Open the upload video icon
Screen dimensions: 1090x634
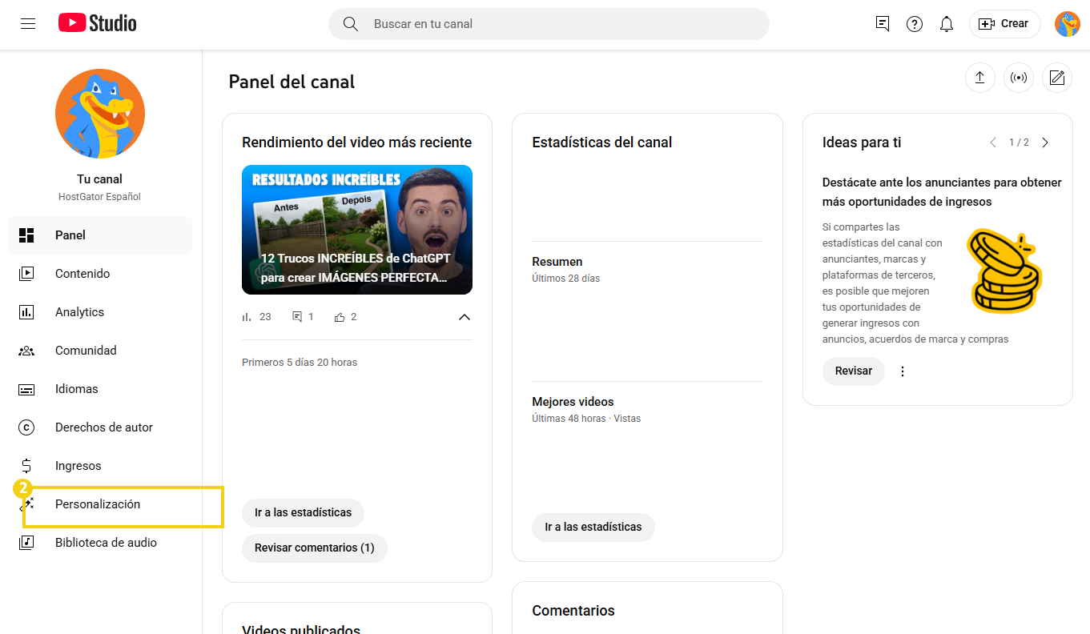[x=979, y=78]
